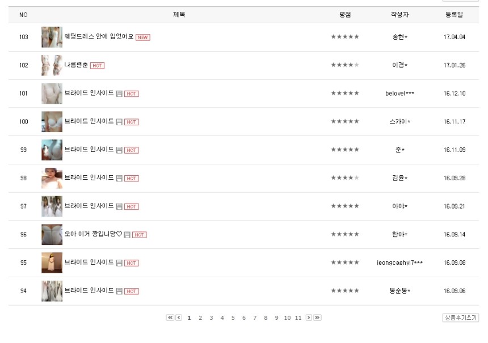Open the review titled 나름괜춘
Viewport: 488px width, 343px height.
click(76, 65)
